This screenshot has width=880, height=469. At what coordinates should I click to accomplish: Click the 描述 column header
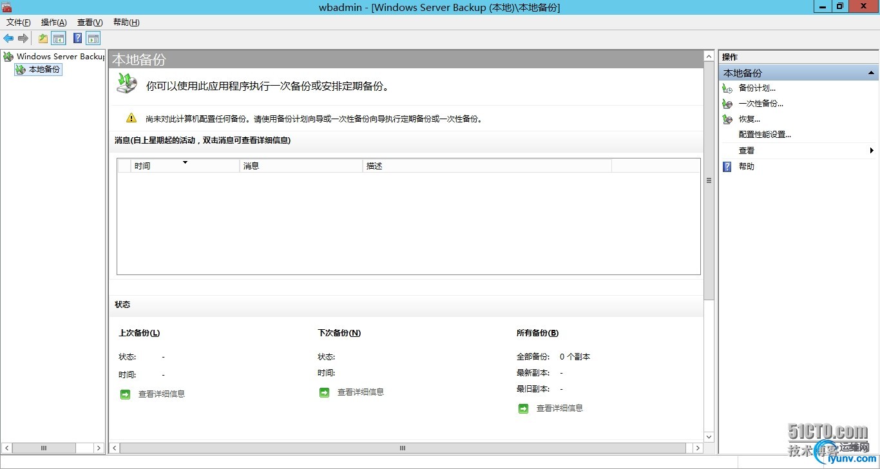(487, 166)
